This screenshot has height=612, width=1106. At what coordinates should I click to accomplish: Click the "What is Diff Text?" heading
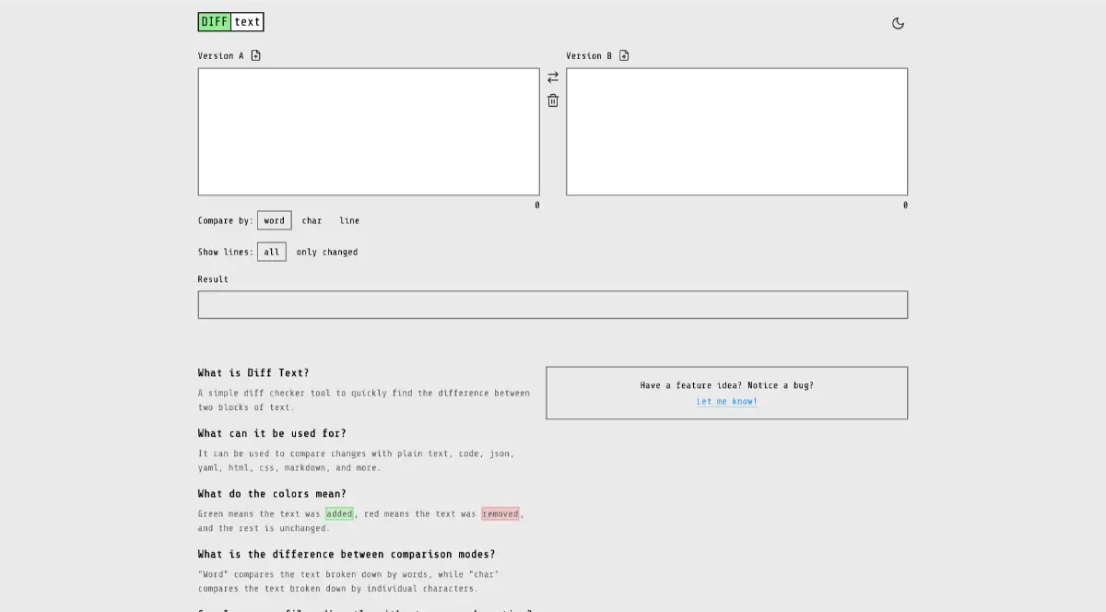pyautogui.click(x=253, y=373)
